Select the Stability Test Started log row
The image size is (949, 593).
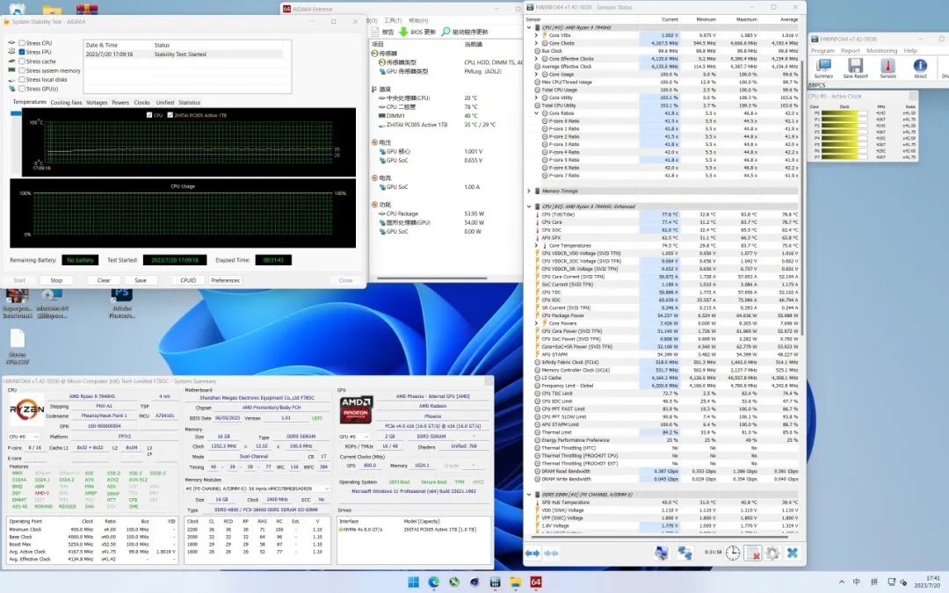pyautogui.click(x=181, y=54)
